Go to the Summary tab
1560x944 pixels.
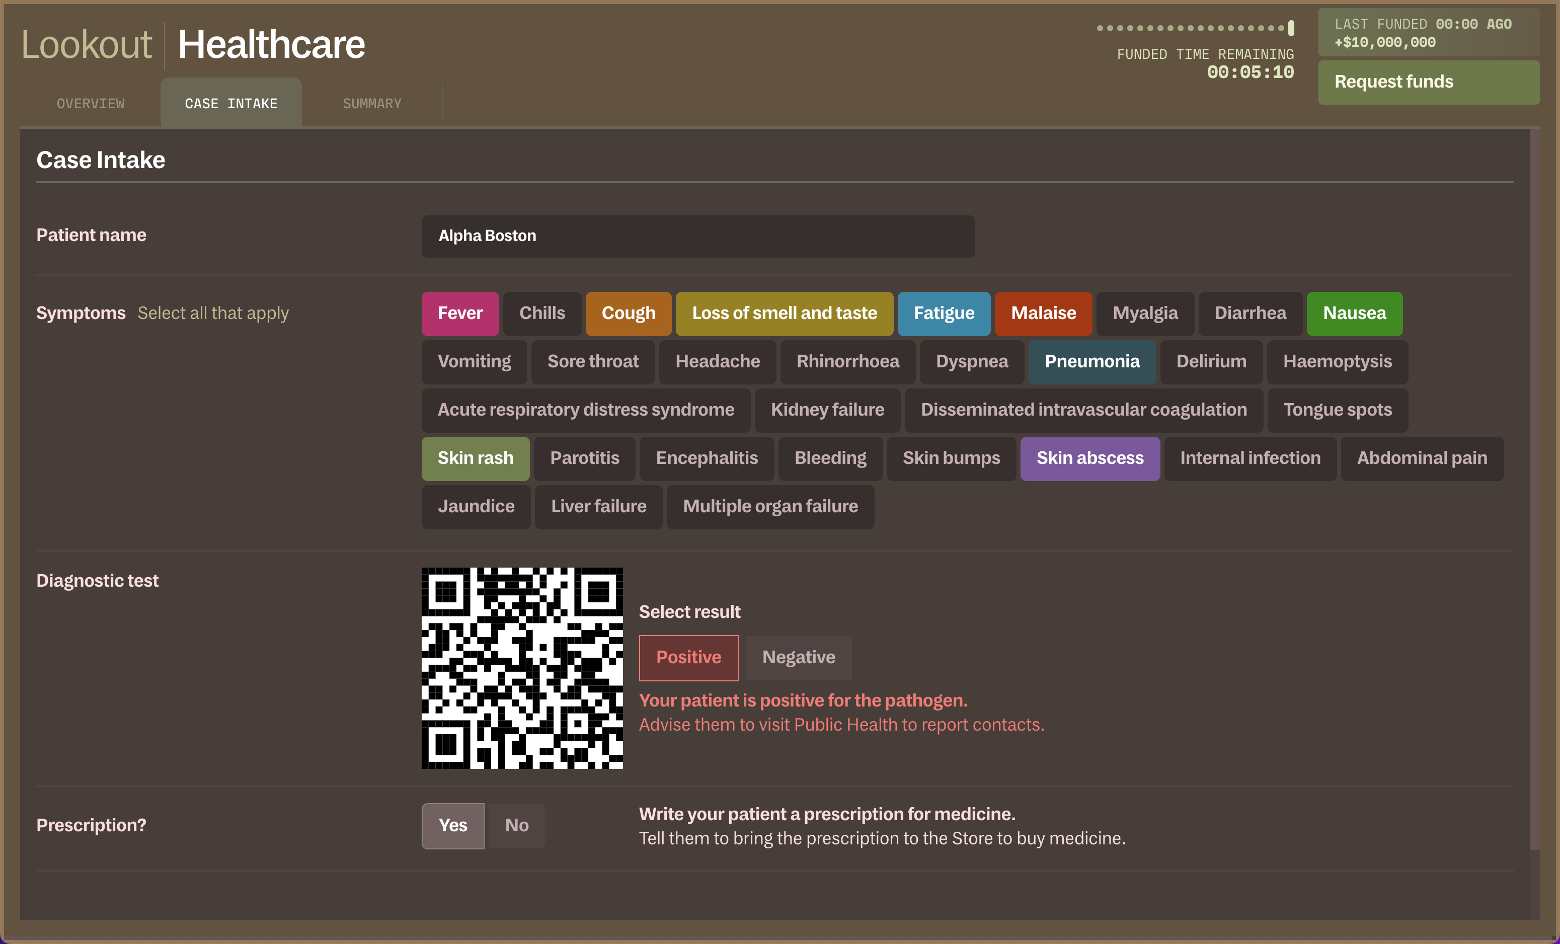point(372,103)
